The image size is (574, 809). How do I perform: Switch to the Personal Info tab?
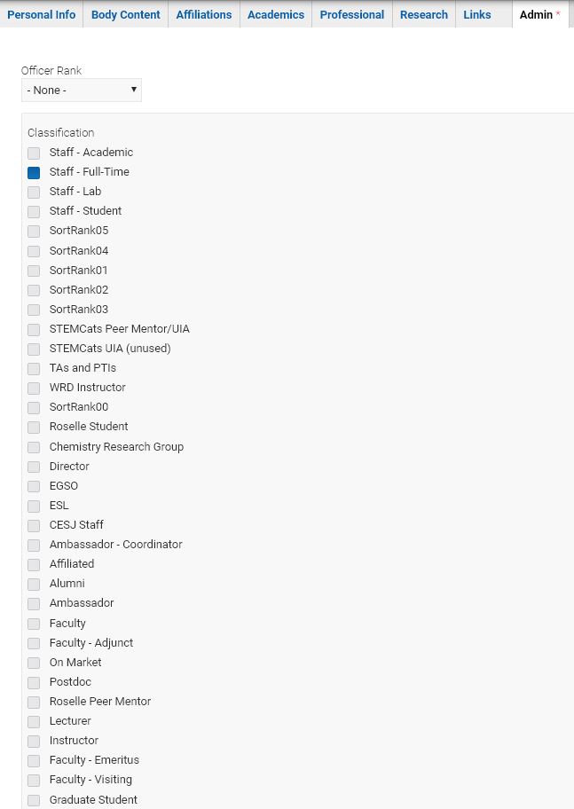click(x=42, y=14)
